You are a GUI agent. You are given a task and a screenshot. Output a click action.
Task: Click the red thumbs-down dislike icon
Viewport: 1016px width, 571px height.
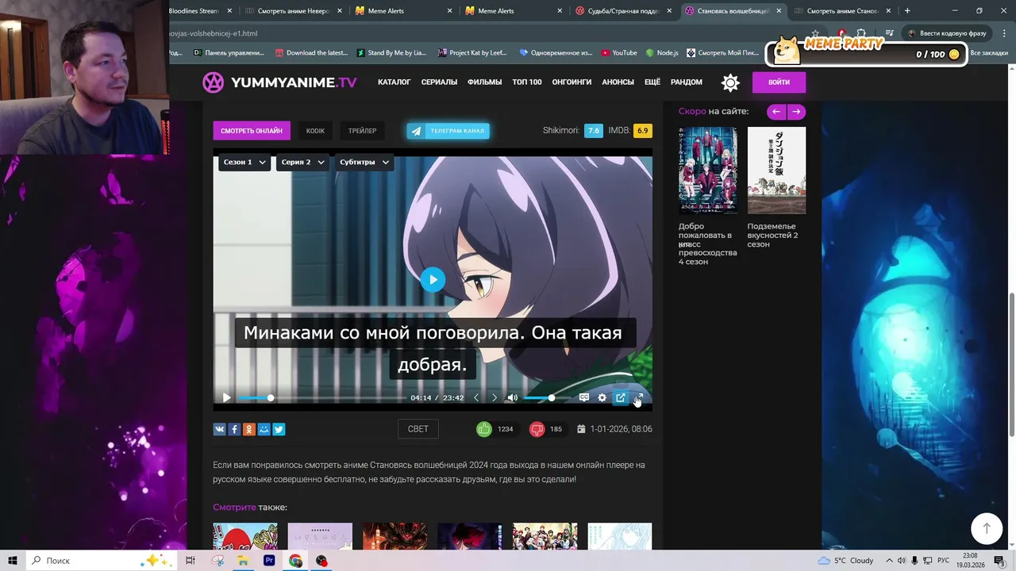tap(537, 429)
